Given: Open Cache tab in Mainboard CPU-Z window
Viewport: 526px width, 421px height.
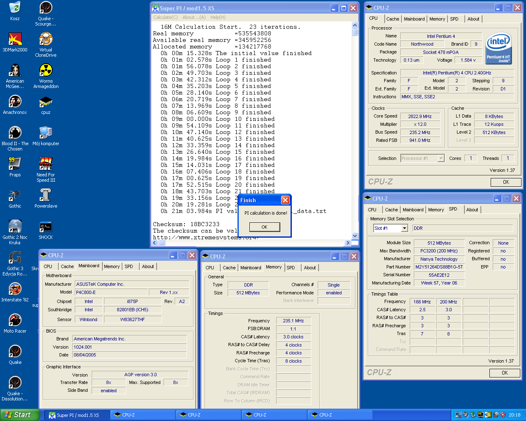Looking at the screenshot, I should [67, 266].
